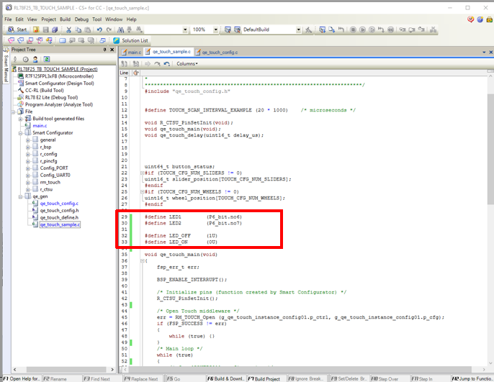
Task: Collapse the #if TOUCH_CFG_NUM_SLIDERS block
Action: [x=143, y=173]
